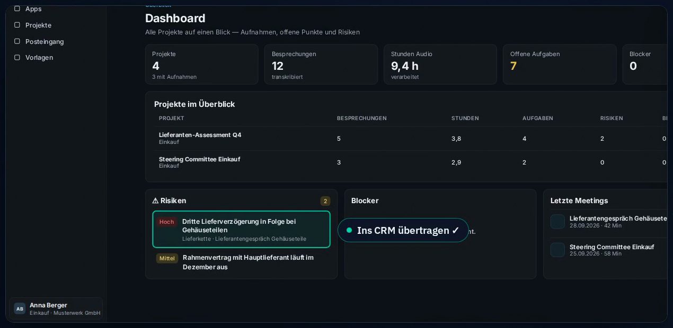Image resolution: width=673 pixels, height=328 pixels.
Task: Click the Besprechungen stat card
Action: coord(321,65)
